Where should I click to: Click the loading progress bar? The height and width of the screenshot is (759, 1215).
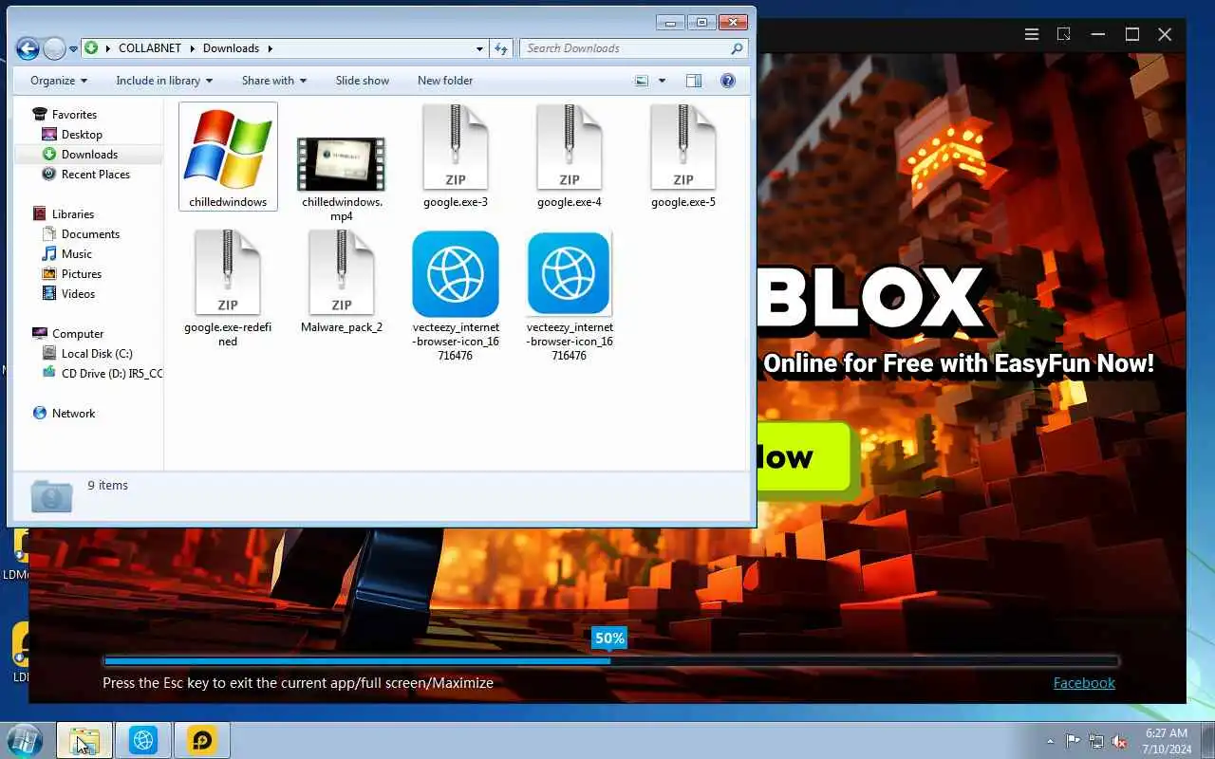610,661
